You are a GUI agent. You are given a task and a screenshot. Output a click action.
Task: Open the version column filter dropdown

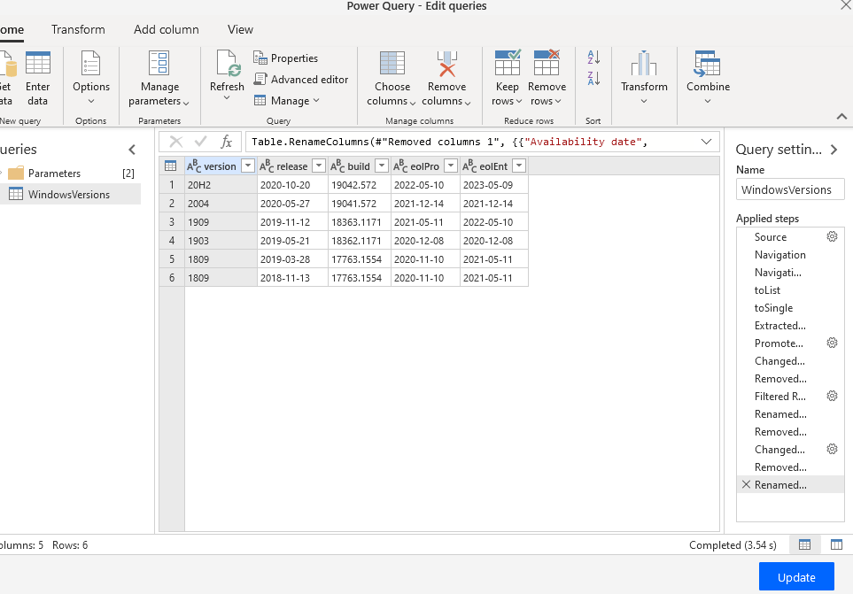248,166
